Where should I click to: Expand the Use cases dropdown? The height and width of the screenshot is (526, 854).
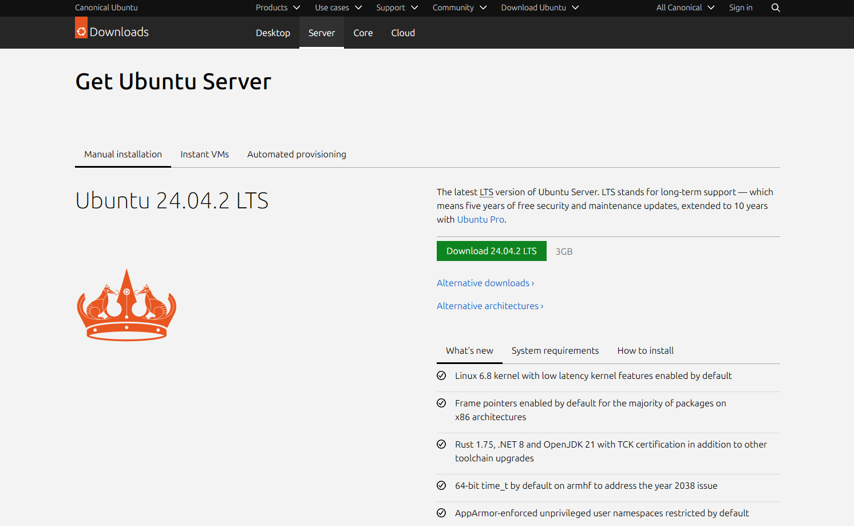338,7
